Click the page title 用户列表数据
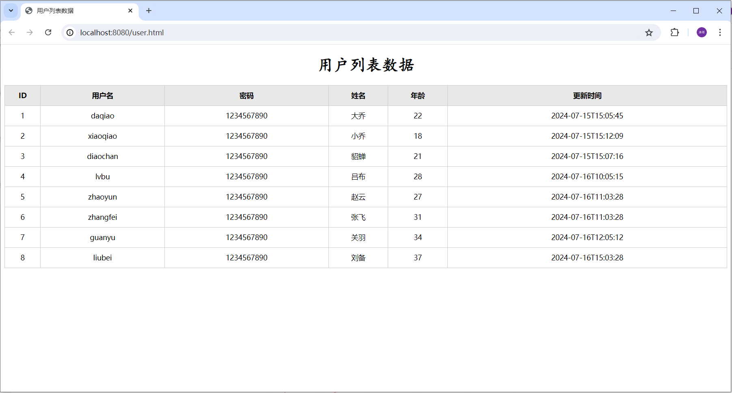 [x=366, y=65]
